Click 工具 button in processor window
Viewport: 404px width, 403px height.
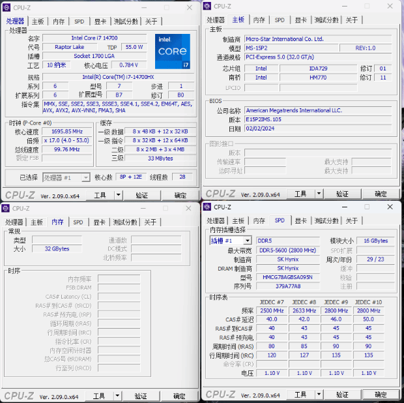pyautogui.click(x=100, y=195)
